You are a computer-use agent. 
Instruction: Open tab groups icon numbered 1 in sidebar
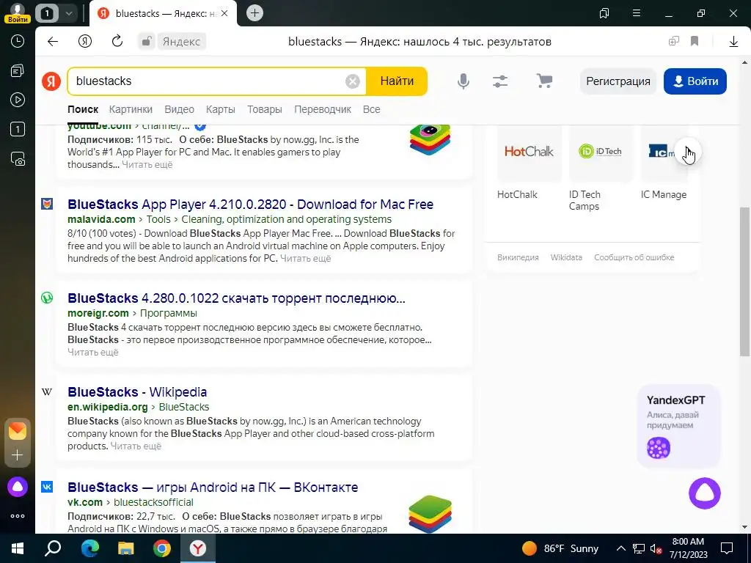18,129
